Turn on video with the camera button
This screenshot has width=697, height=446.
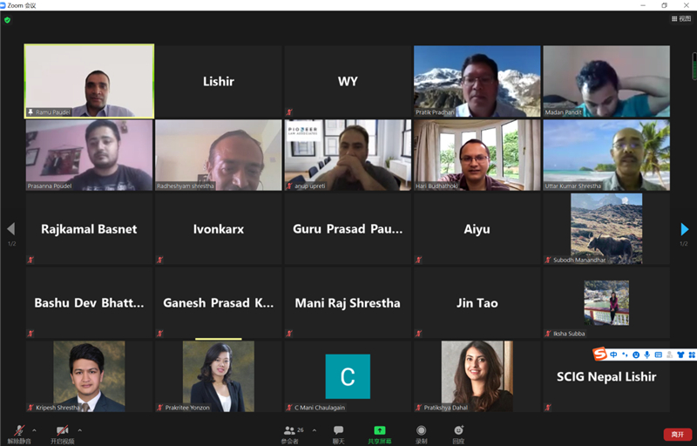[x=62, y=430]
